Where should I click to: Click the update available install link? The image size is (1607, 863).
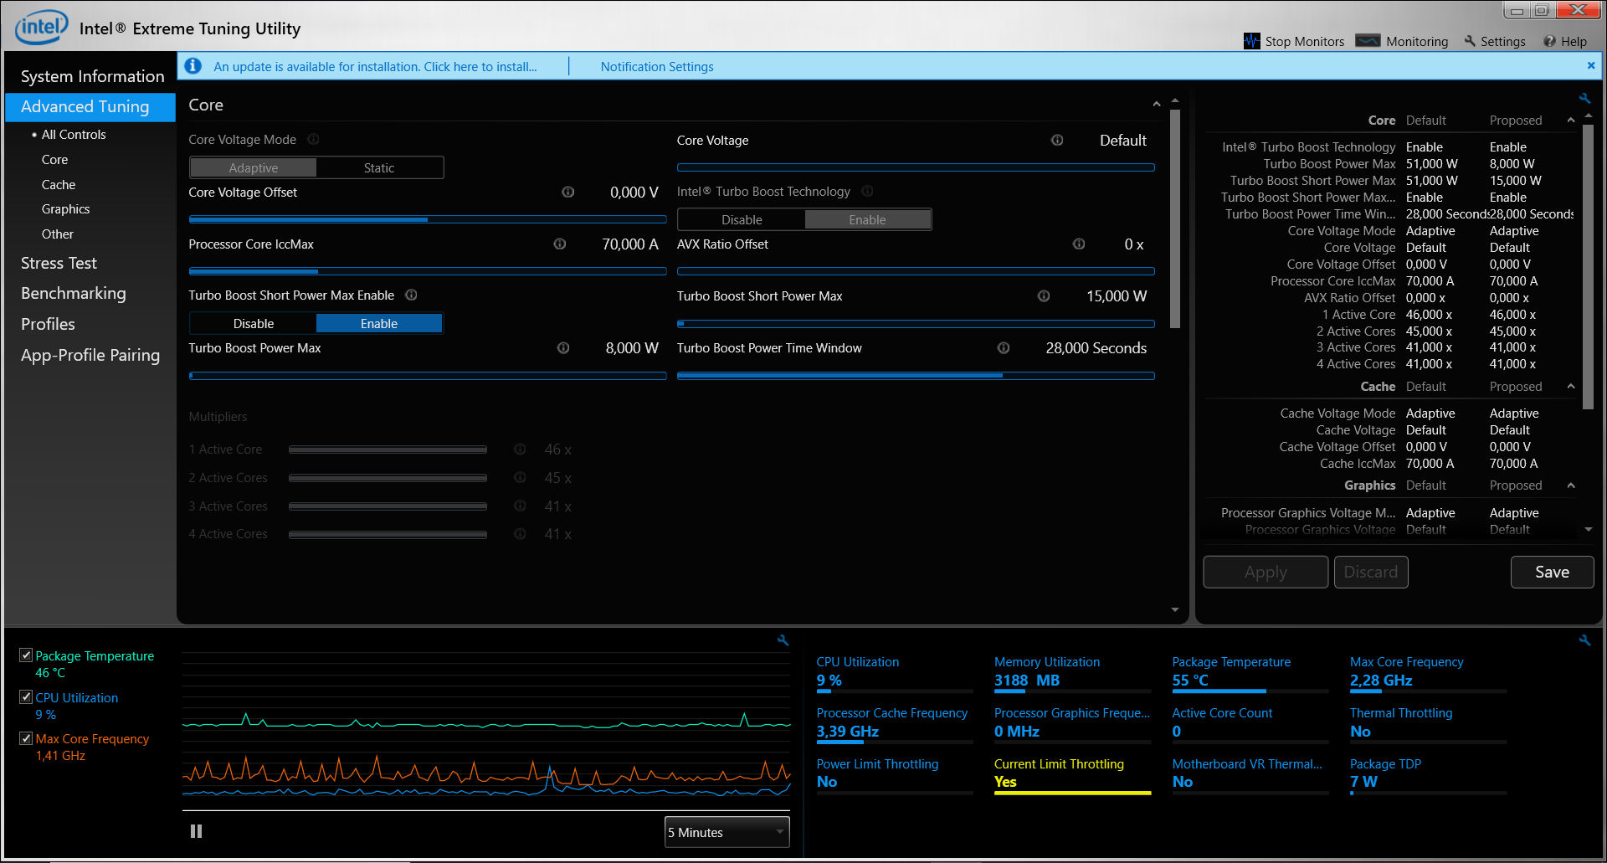click(375, 67)
